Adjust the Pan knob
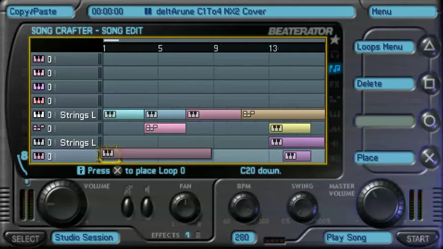The width and height of the screenshot is (443, 249). [185, 208]
